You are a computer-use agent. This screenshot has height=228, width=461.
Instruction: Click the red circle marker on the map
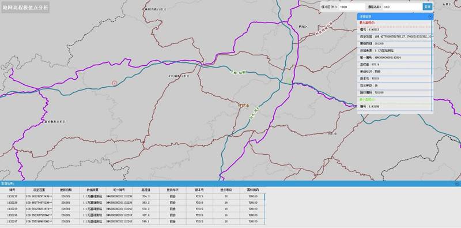(115, 83)
